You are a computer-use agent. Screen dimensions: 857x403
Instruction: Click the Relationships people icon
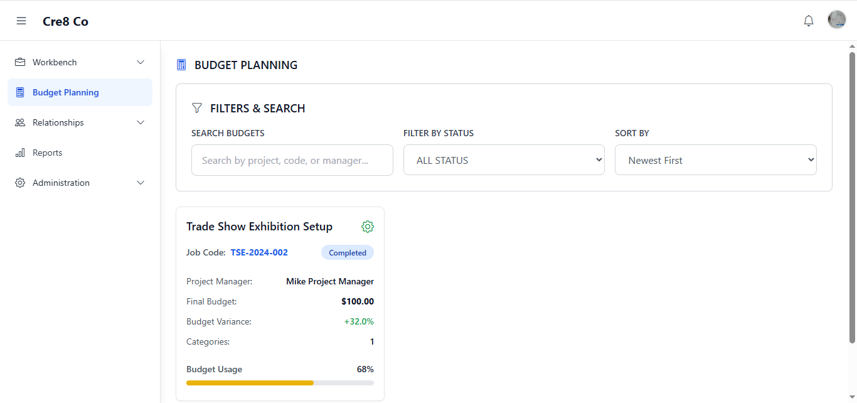(x=20, y=122)
